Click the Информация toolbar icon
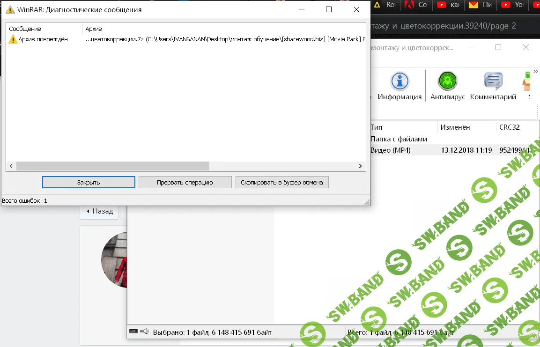 click(x=399, y=86)
